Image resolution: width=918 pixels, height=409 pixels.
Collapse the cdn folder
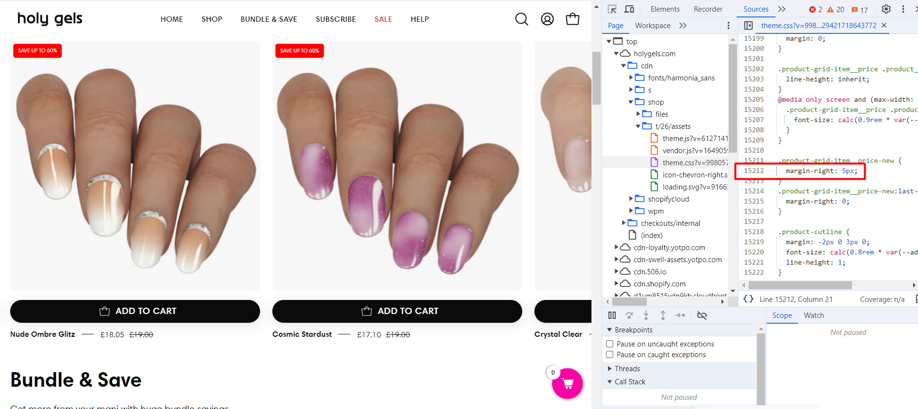[623, 66]
